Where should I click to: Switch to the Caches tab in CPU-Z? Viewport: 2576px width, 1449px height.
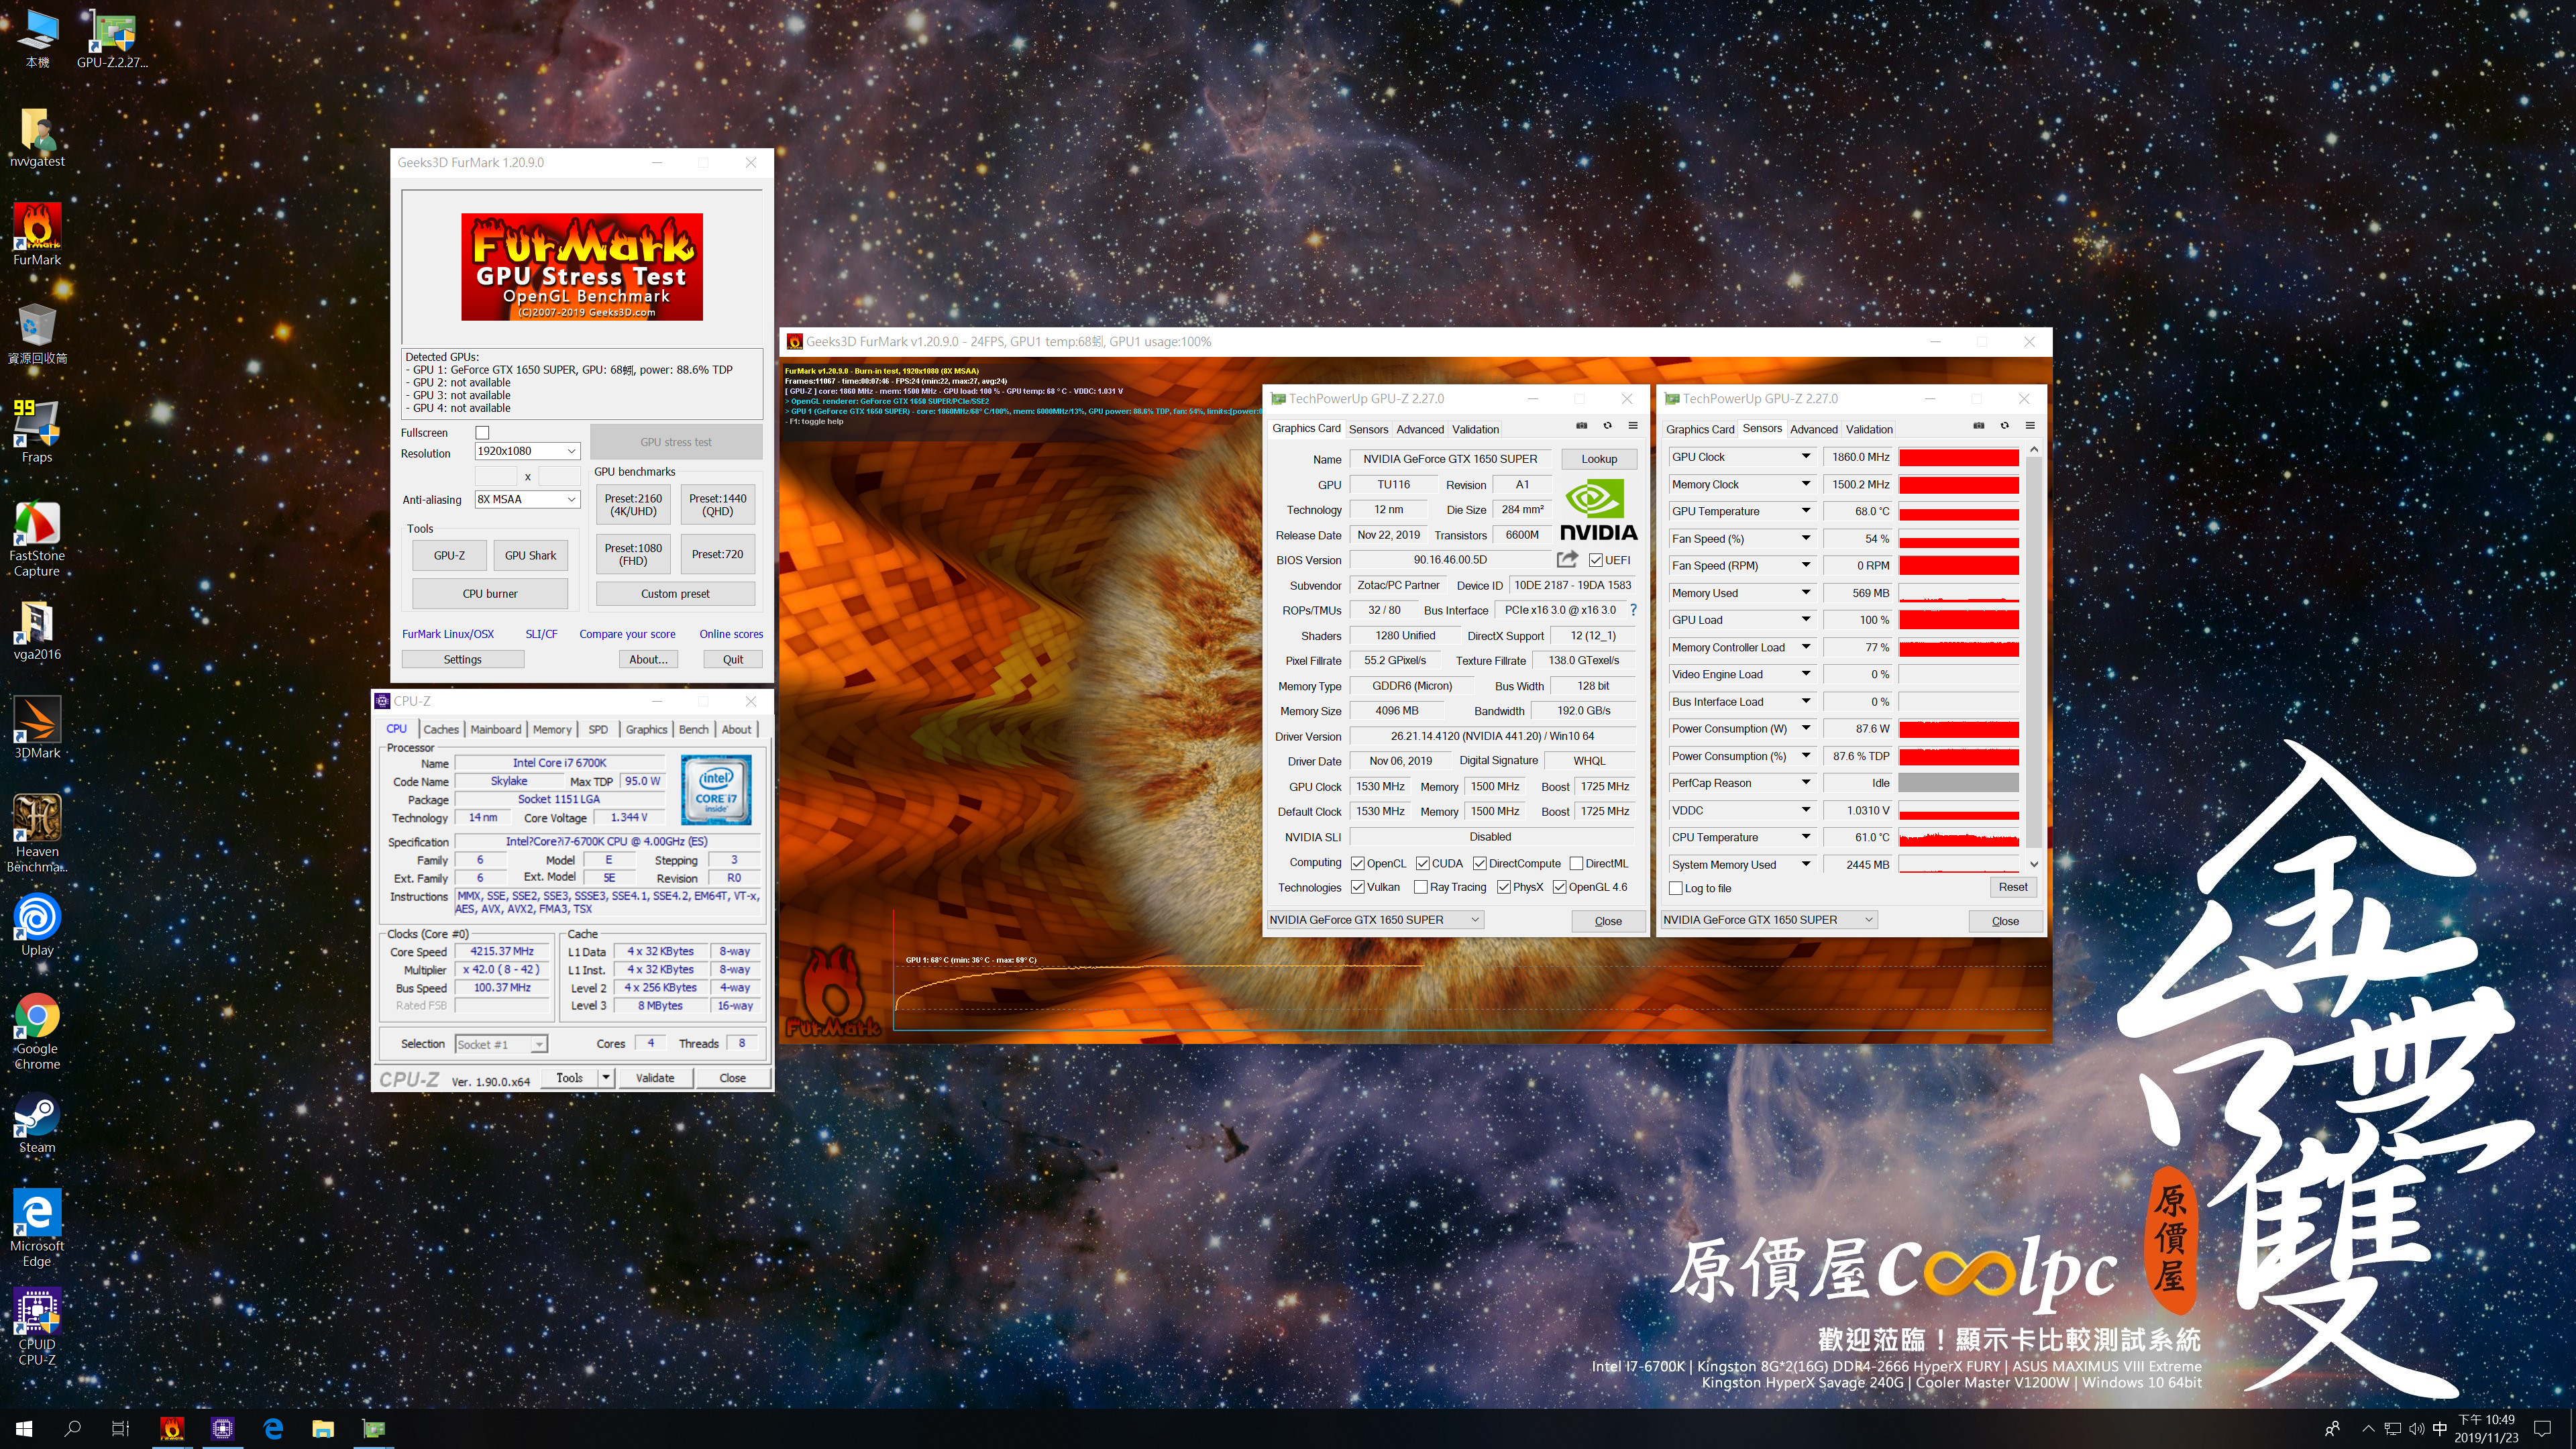pos(441,729)
